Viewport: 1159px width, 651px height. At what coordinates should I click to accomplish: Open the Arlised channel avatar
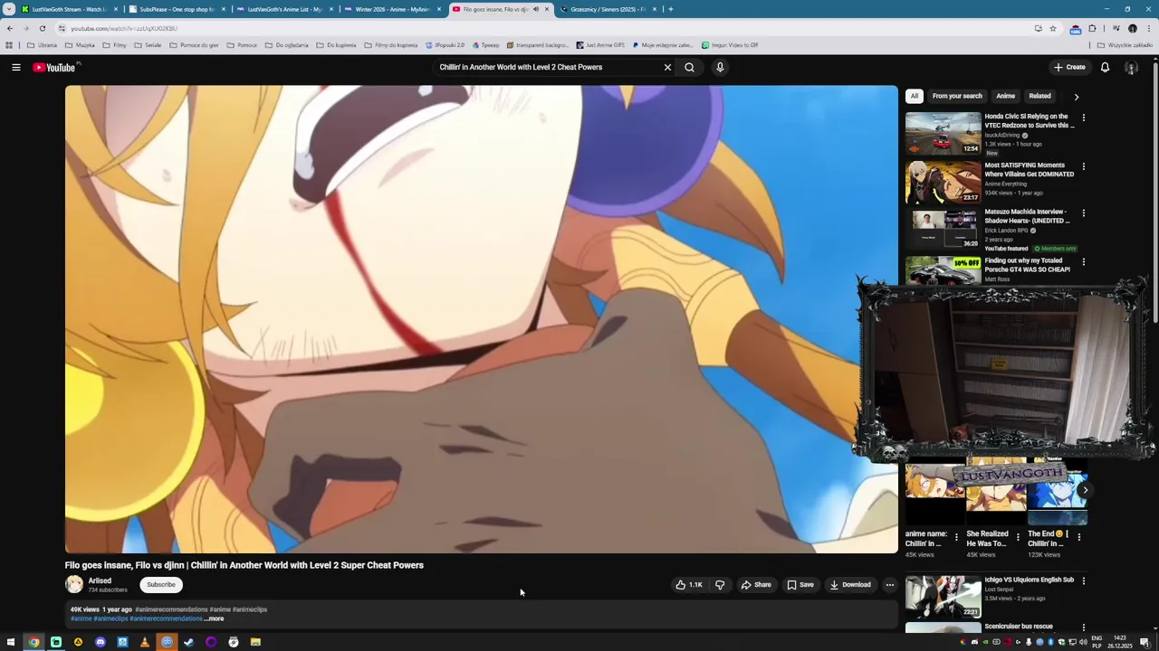[74, 584]
